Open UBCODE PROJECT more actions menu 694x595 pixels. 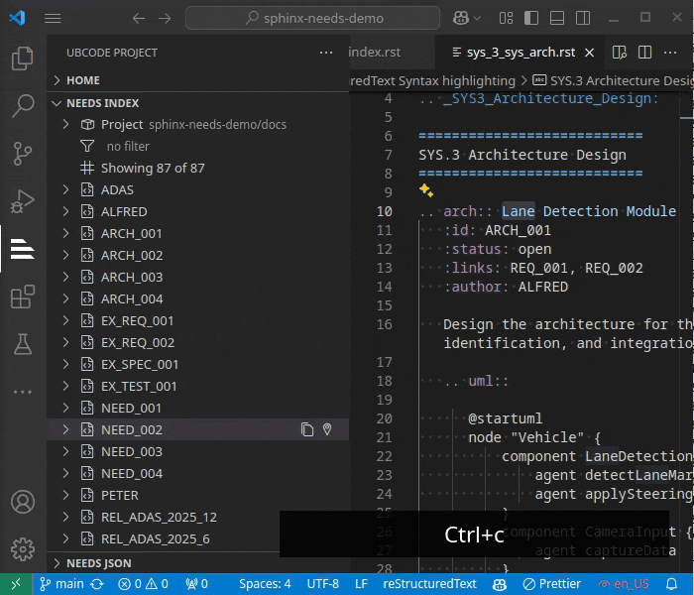326,53
